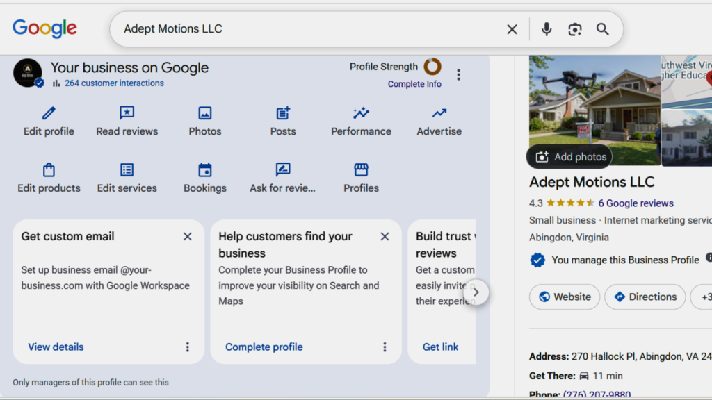The width and height of the screenshot is (712, 400).
Task: Open Profiles storefront icon
Action: click(x=361, y=169)
